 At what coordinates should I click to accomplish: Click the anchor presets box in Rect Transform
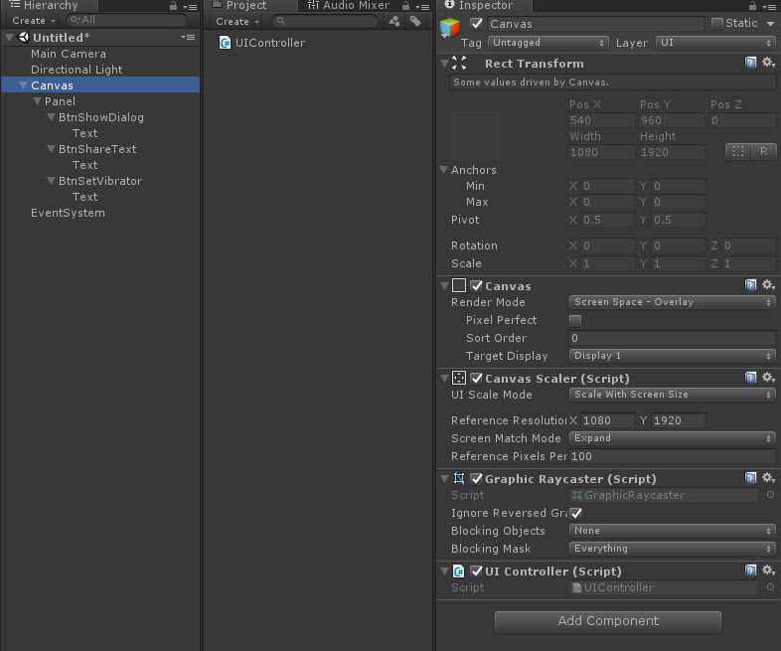(x=475, y=135)
